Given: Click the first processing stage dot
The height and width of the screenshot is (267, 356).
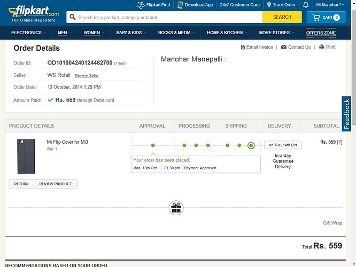Looking at the screenshot, I should [x=184, y=145].
